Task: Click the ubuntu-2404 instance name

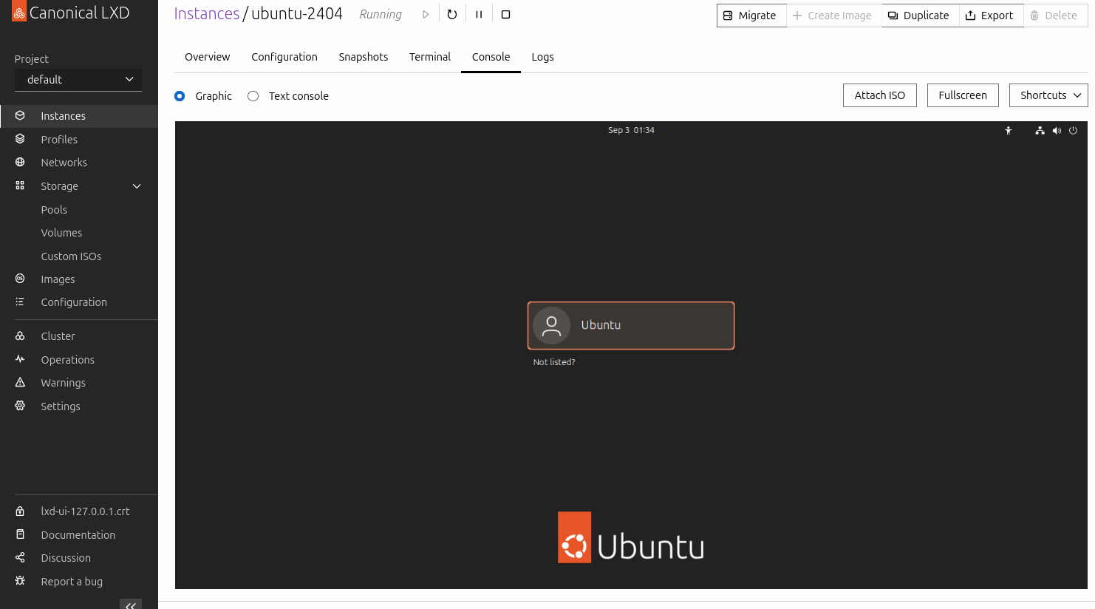Action: pyautogui.click(x=297, y=14)
